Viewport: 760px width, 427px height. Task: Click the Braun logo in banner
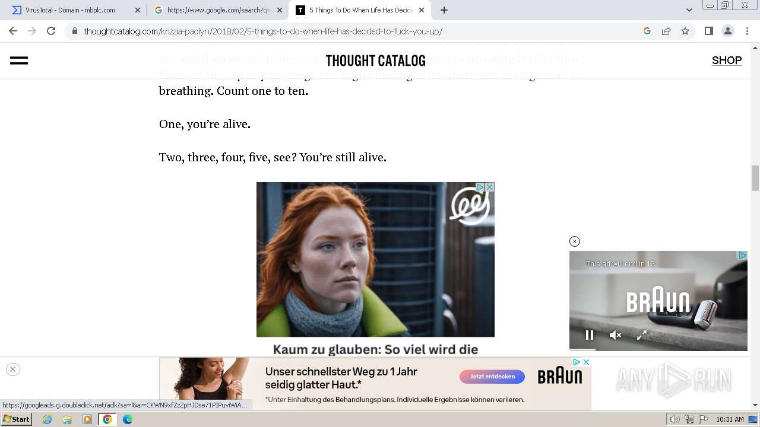coord(560,376)
